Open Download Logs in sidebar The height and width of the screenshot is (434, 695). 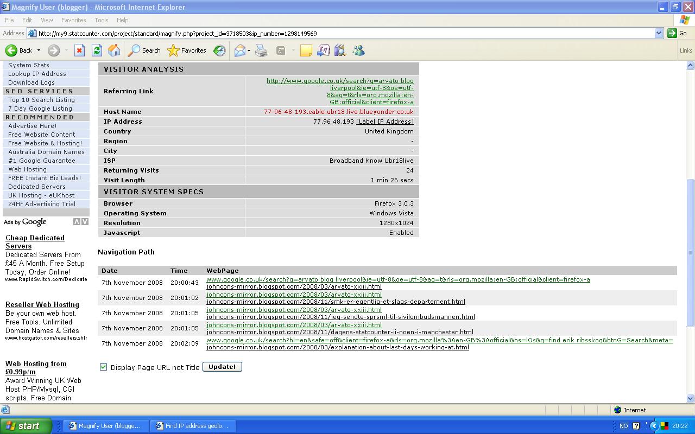click(31, 82)
